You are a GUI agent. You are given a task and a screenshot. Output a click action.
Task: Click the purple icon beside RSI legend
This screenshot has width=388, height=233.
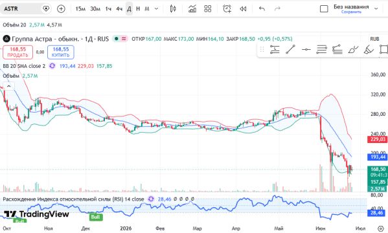[x=151, y=199]
